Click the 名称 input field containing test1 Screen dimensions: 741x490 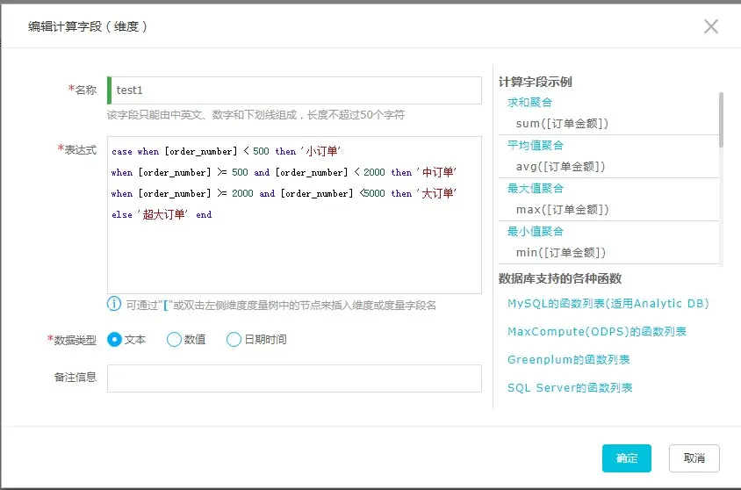(294, 90)
